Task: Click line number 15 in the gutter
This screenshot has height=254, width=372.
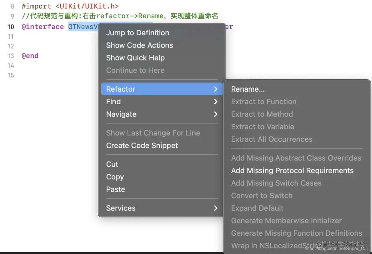Action: [x=10, y=75]
